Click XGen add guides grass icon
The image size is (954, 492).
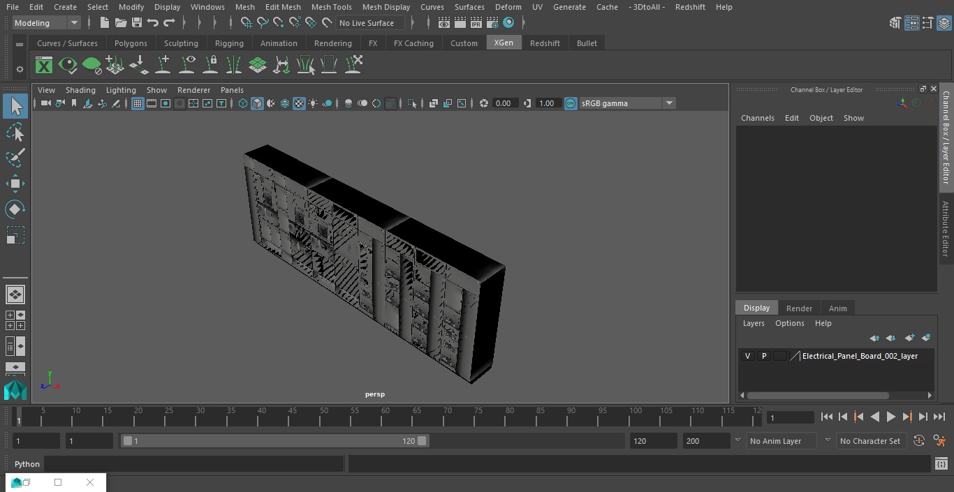coord(115,66)
